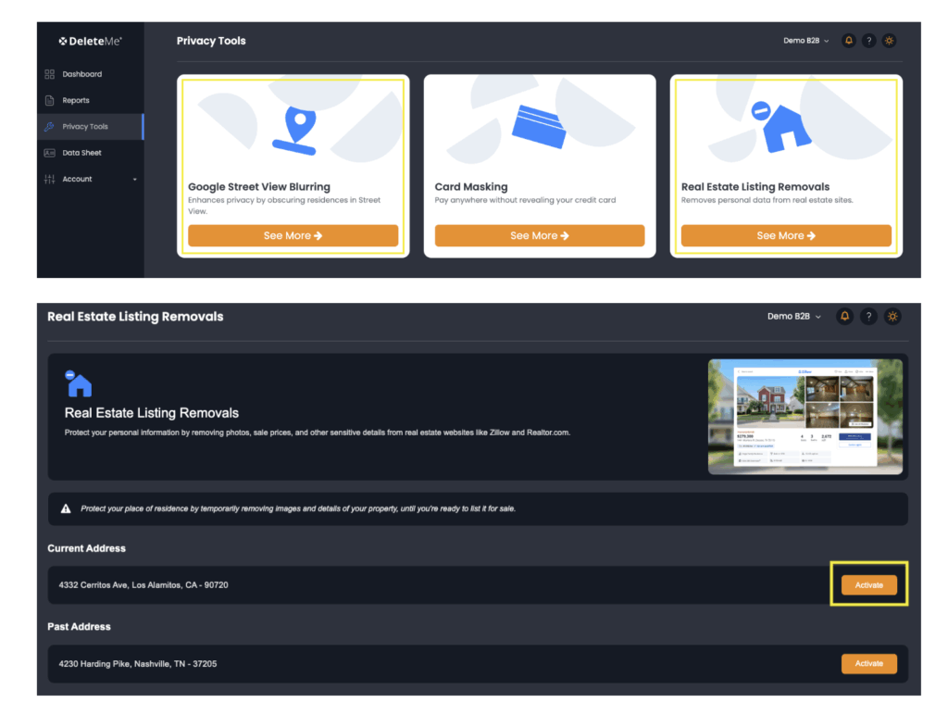Click the Google Street View location pin icon
Viewport: 948px width, 715px height.
pyautogui.click(x=293, y=131)
